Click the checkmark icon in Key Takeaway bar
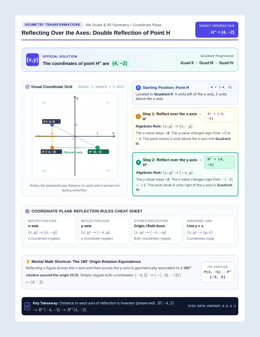Image resolution: width=260 pixels, height=337 pixels. [x=27, y=306]
